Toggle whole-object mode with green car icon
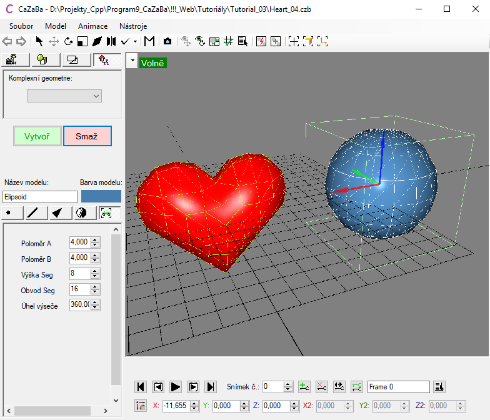 pyautogui.click(x=106, y=212)
